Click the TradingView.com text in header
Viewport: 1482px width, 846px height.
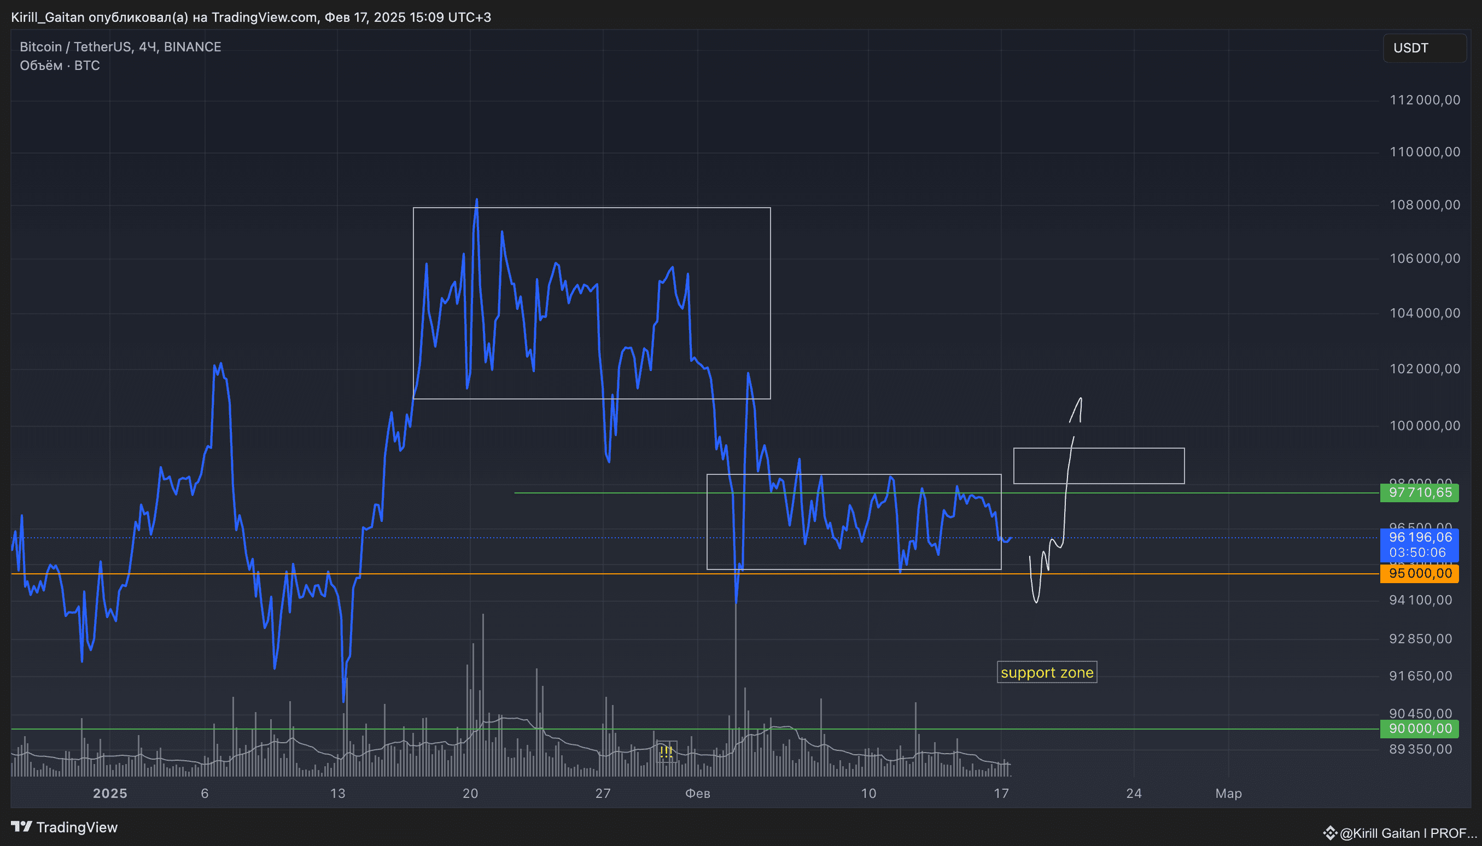tap(264, 17)
